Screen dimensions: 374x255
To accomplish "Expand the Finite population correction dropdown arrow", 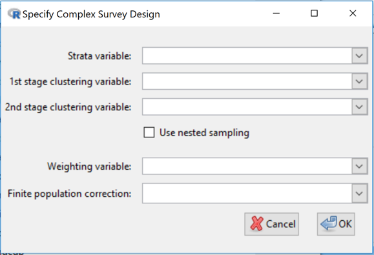I will (359, 193).
